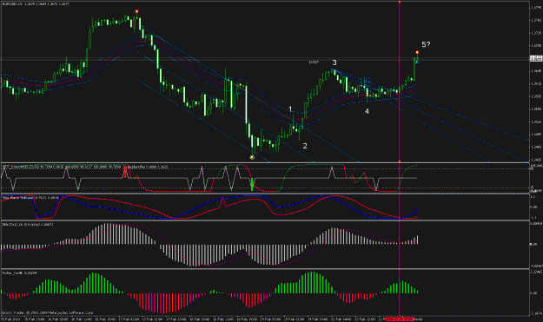Image resolution: width=543 pixels, height=322 pixels.
Task: Click the MACD indicator label
Action: point(28,225)
